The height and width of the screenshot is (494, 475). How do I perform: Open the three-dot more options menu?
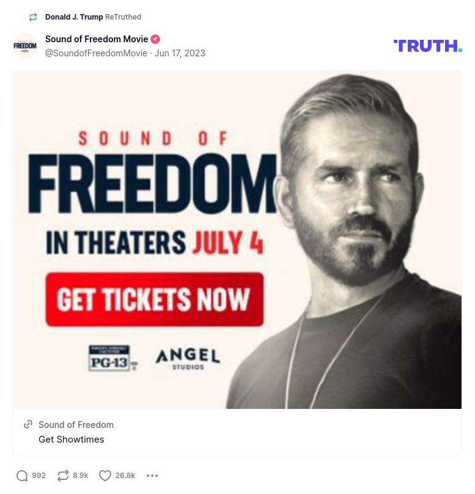(152, 476)
